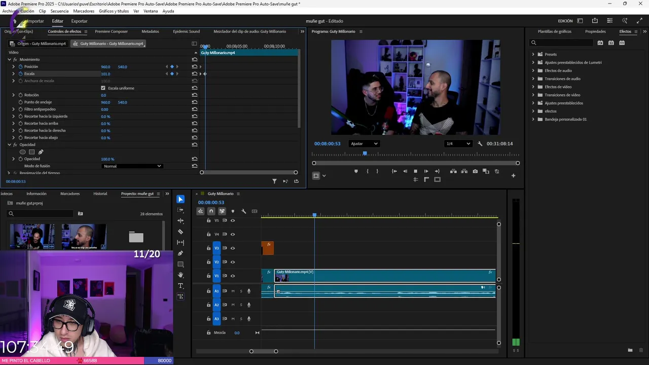
Task: Toggle Snap in the timeline
Action: pyautogui.click(x=211, y=211)
